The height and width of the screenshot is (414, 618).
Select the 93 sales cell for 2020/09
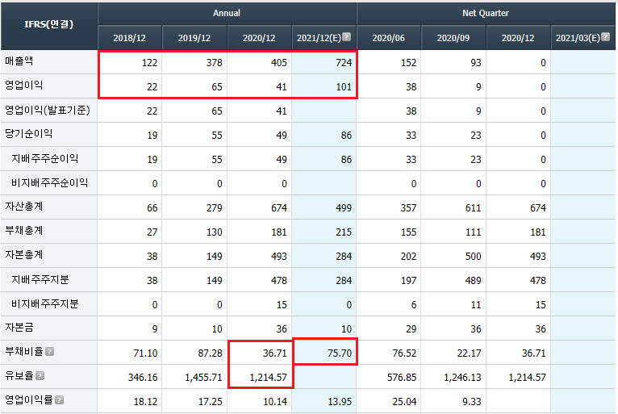(453, 62)
